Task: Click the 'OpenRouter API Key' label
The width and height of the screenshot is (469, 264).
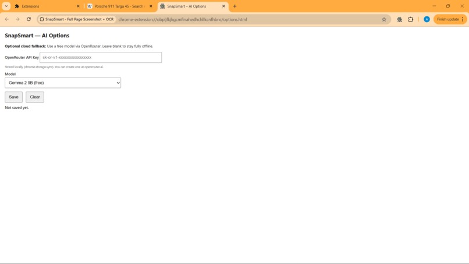Action: click(x=22, y=57)
